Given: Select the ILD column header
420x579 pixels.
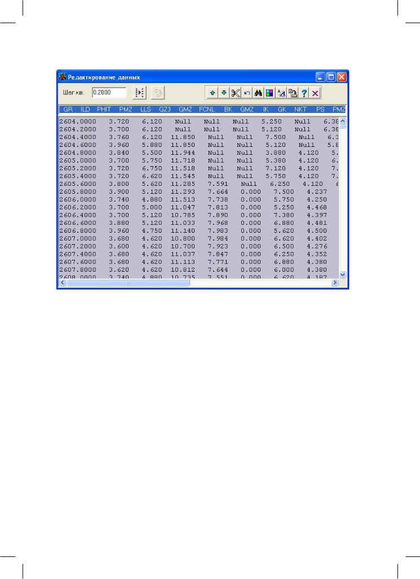Looking at the screenshot, I should (x=85, y=109).
